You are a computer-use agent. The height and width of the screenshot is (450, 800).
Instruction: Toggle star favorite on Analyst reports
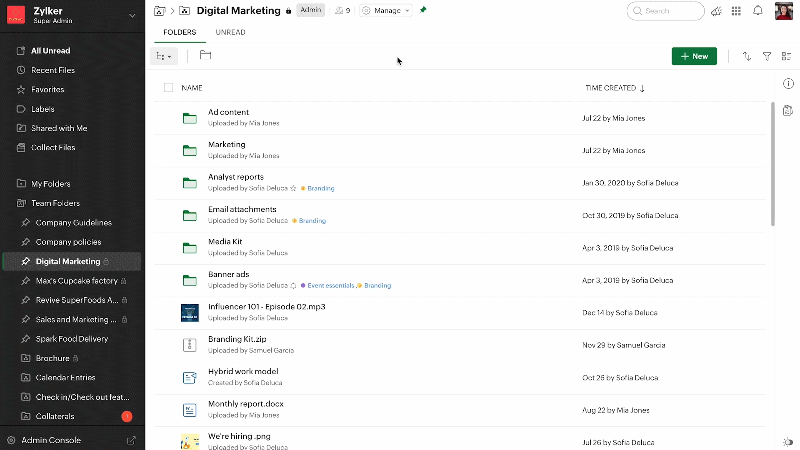click(293, 188)
